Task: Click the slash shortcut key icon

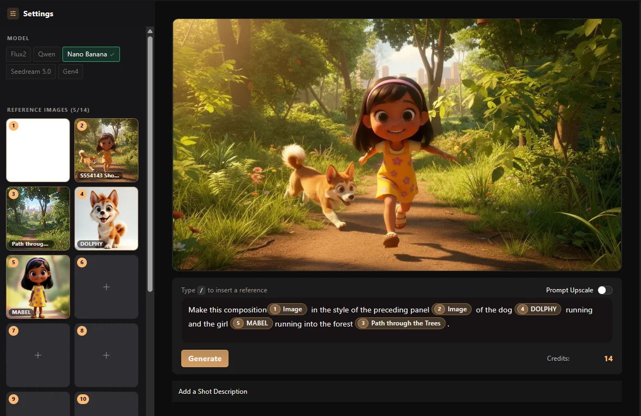Action: (x=201, y=290)
